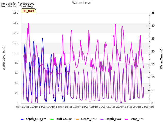Click the 160 left axis tick label
The height and width of the screenshot is (124, 165).
point(16,23)
